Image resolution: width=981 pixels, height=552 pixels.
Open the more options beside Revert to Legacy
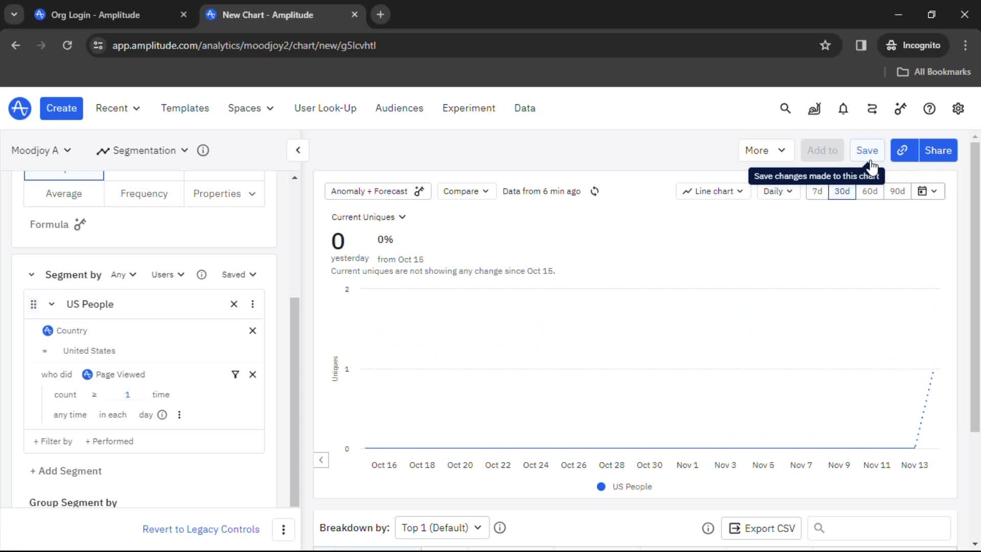pos(284,530)
